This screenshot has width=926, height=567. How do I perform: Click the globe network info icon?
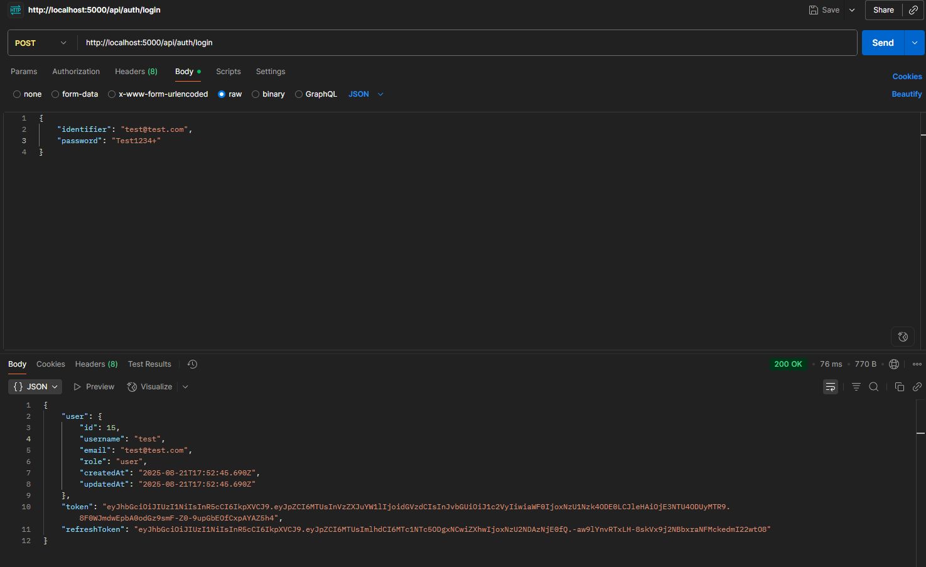[x=894, y=364]
